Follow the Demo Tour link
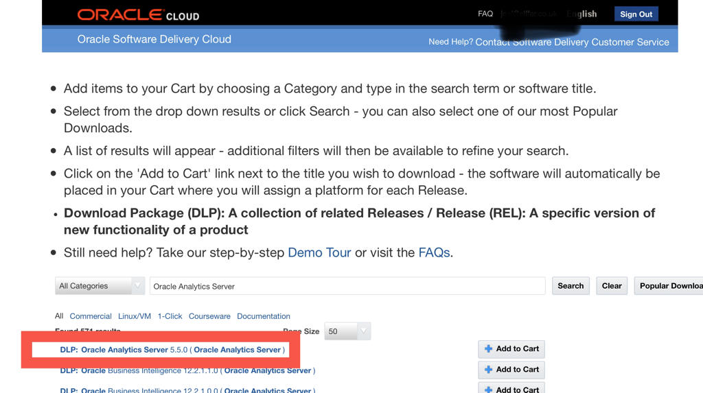This screenshot has height=393, width=703. coord(319,252)
